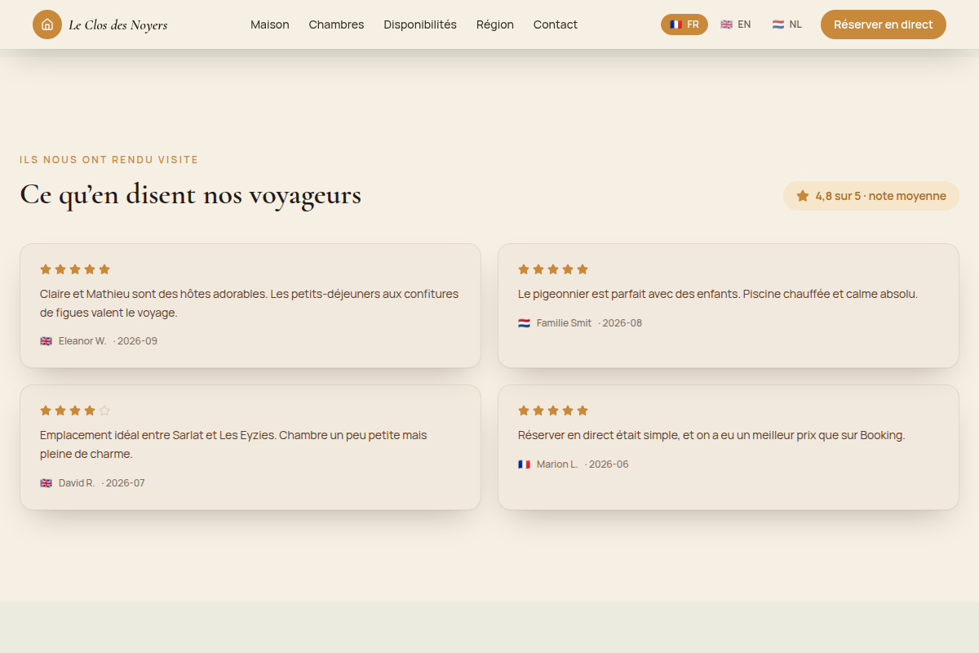Select the Région menu item
Image resolution: width=979 pixels, height=653 pixels.
click(x=495, y=24)
